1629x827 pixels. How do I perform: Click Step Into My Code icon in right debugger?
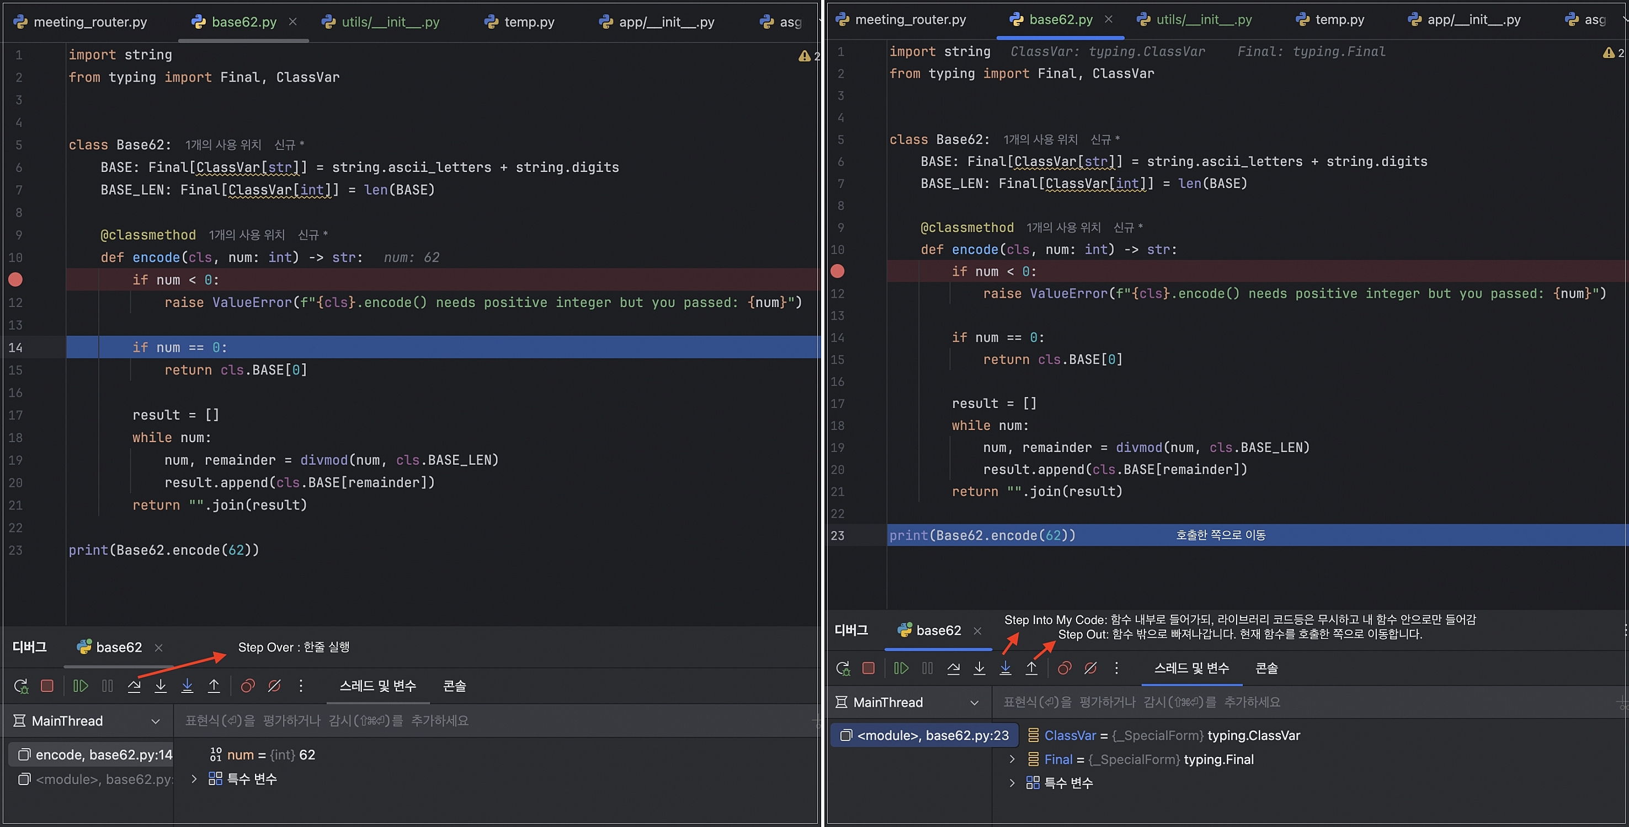pyautogui.click(x=1005, y=668)
